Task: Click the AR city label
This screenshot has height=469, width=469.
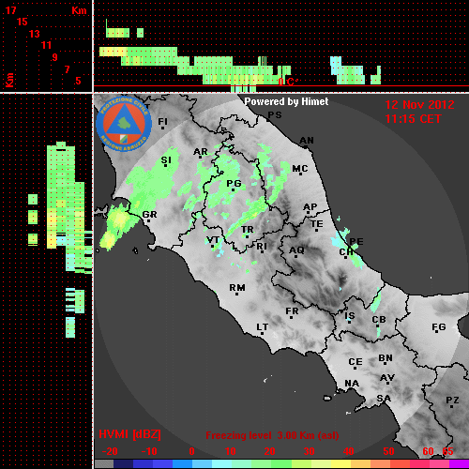Action: point(201,152)
